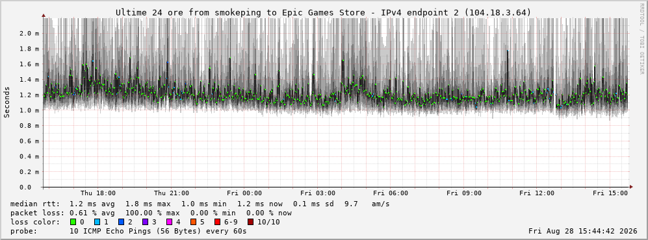The image size is (648, 240).
Task: Click the timestamp Fri Aug 28 15:44:42 2026
Action: pyautogui.click(x=583, y=231)
